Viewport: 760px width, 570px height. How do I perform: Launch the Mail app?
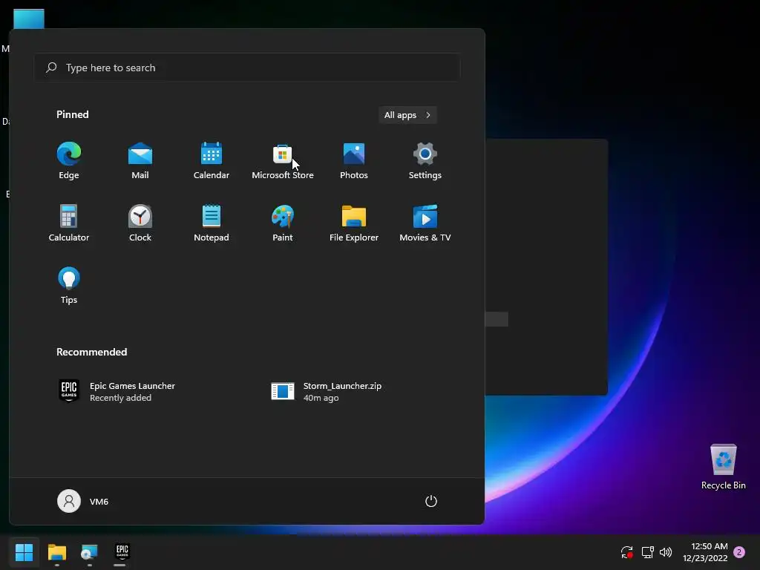coord(140,161)
